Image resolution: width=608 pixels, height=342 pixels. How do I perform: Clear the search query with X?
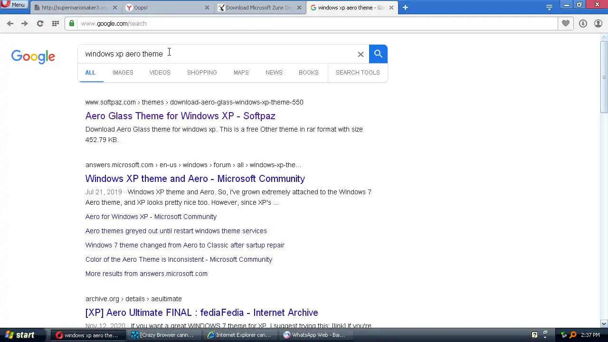(361, 54)
